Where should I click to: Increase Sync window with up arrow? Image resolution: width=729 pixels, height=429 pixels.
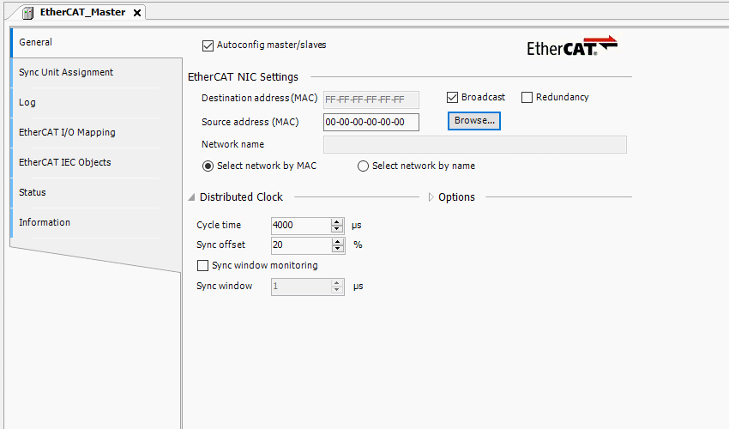[x=337, y=283]
